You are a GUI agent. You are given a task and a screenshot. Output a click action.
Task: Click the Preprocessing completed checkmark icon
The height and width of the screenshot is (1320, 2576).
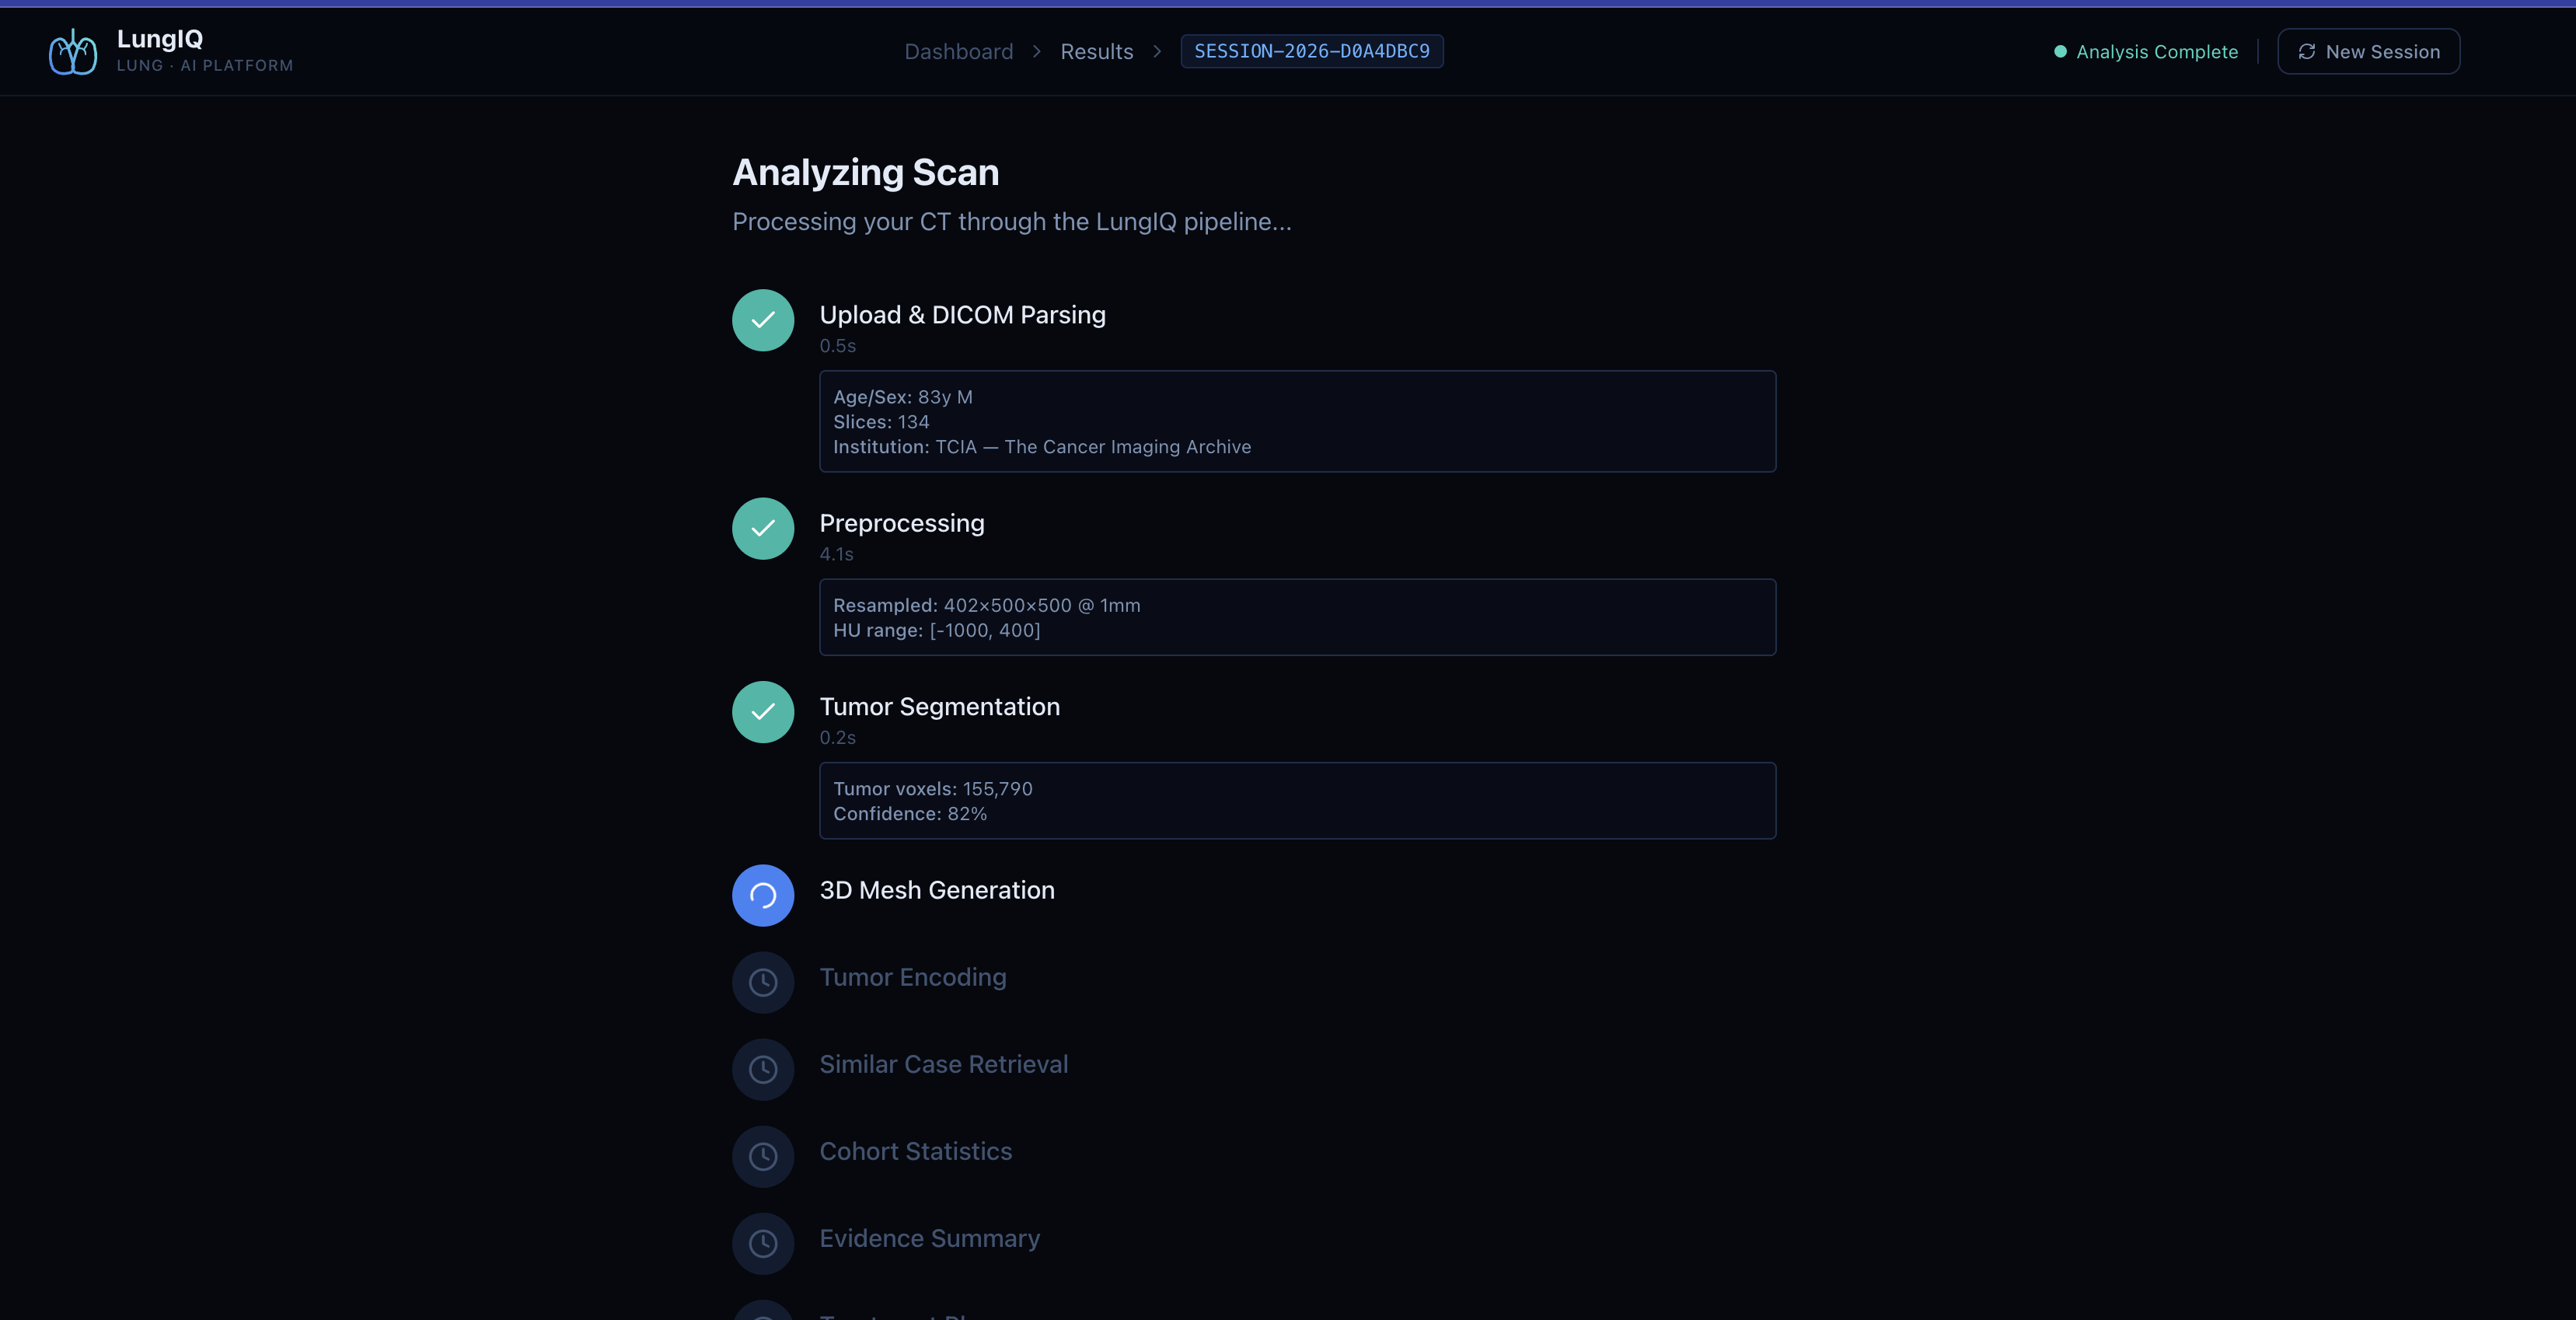(x=762, y=528)
